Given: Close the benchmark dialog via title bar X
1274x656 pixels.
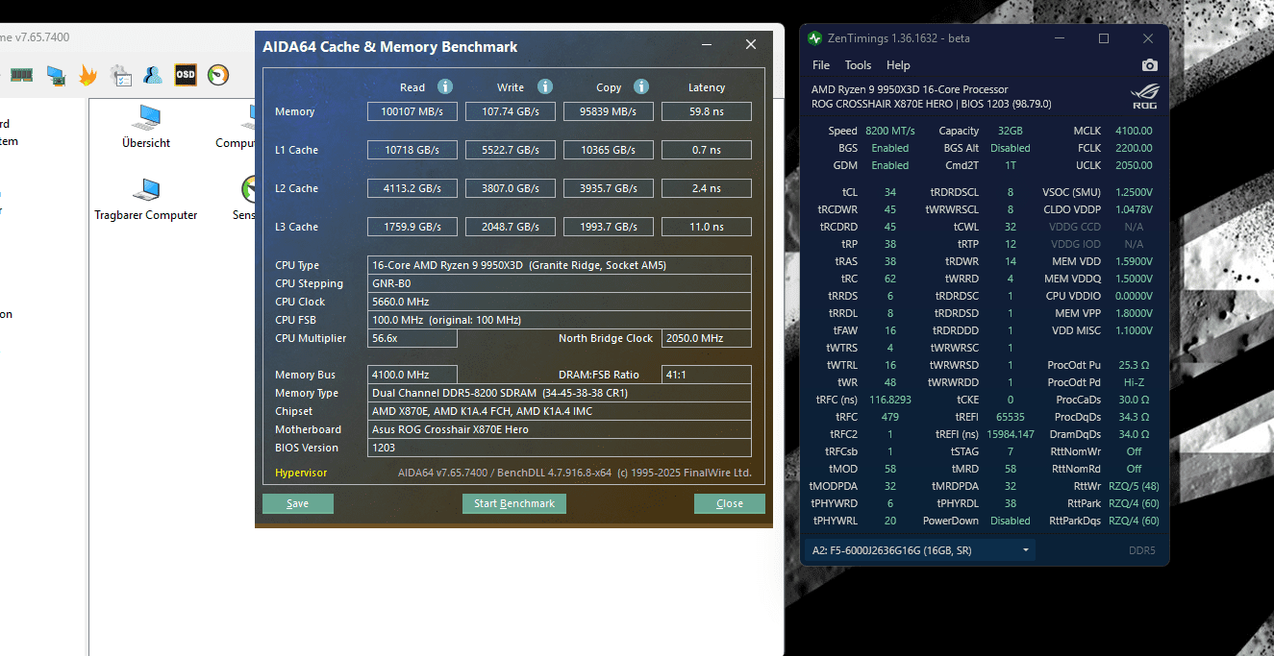Looking at the screenshot, I should pos(751,45).
